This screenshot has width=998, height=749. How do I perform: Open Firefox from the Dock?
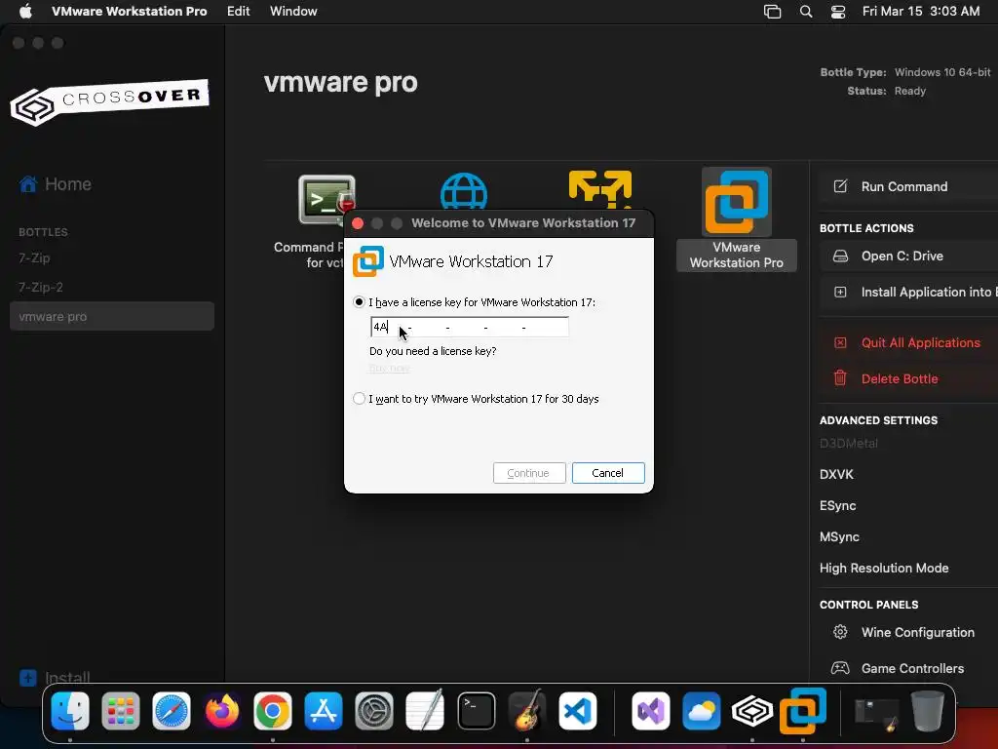pyautogui.click(x=222, y=711)
